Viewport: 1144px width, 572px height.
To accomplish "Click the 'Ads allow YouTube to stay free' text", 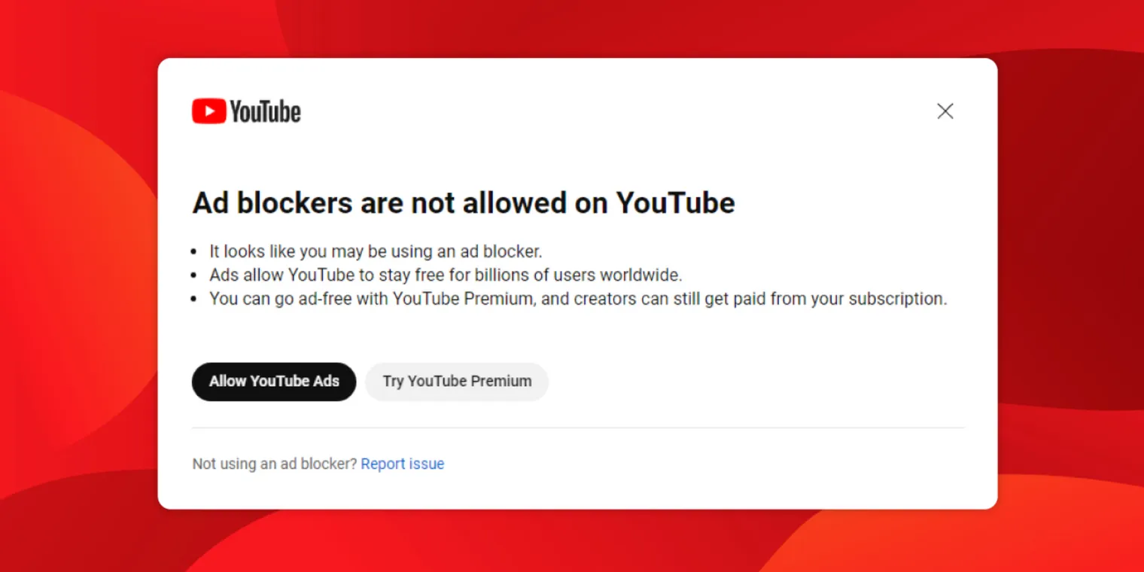I will (x=446, y=275).
